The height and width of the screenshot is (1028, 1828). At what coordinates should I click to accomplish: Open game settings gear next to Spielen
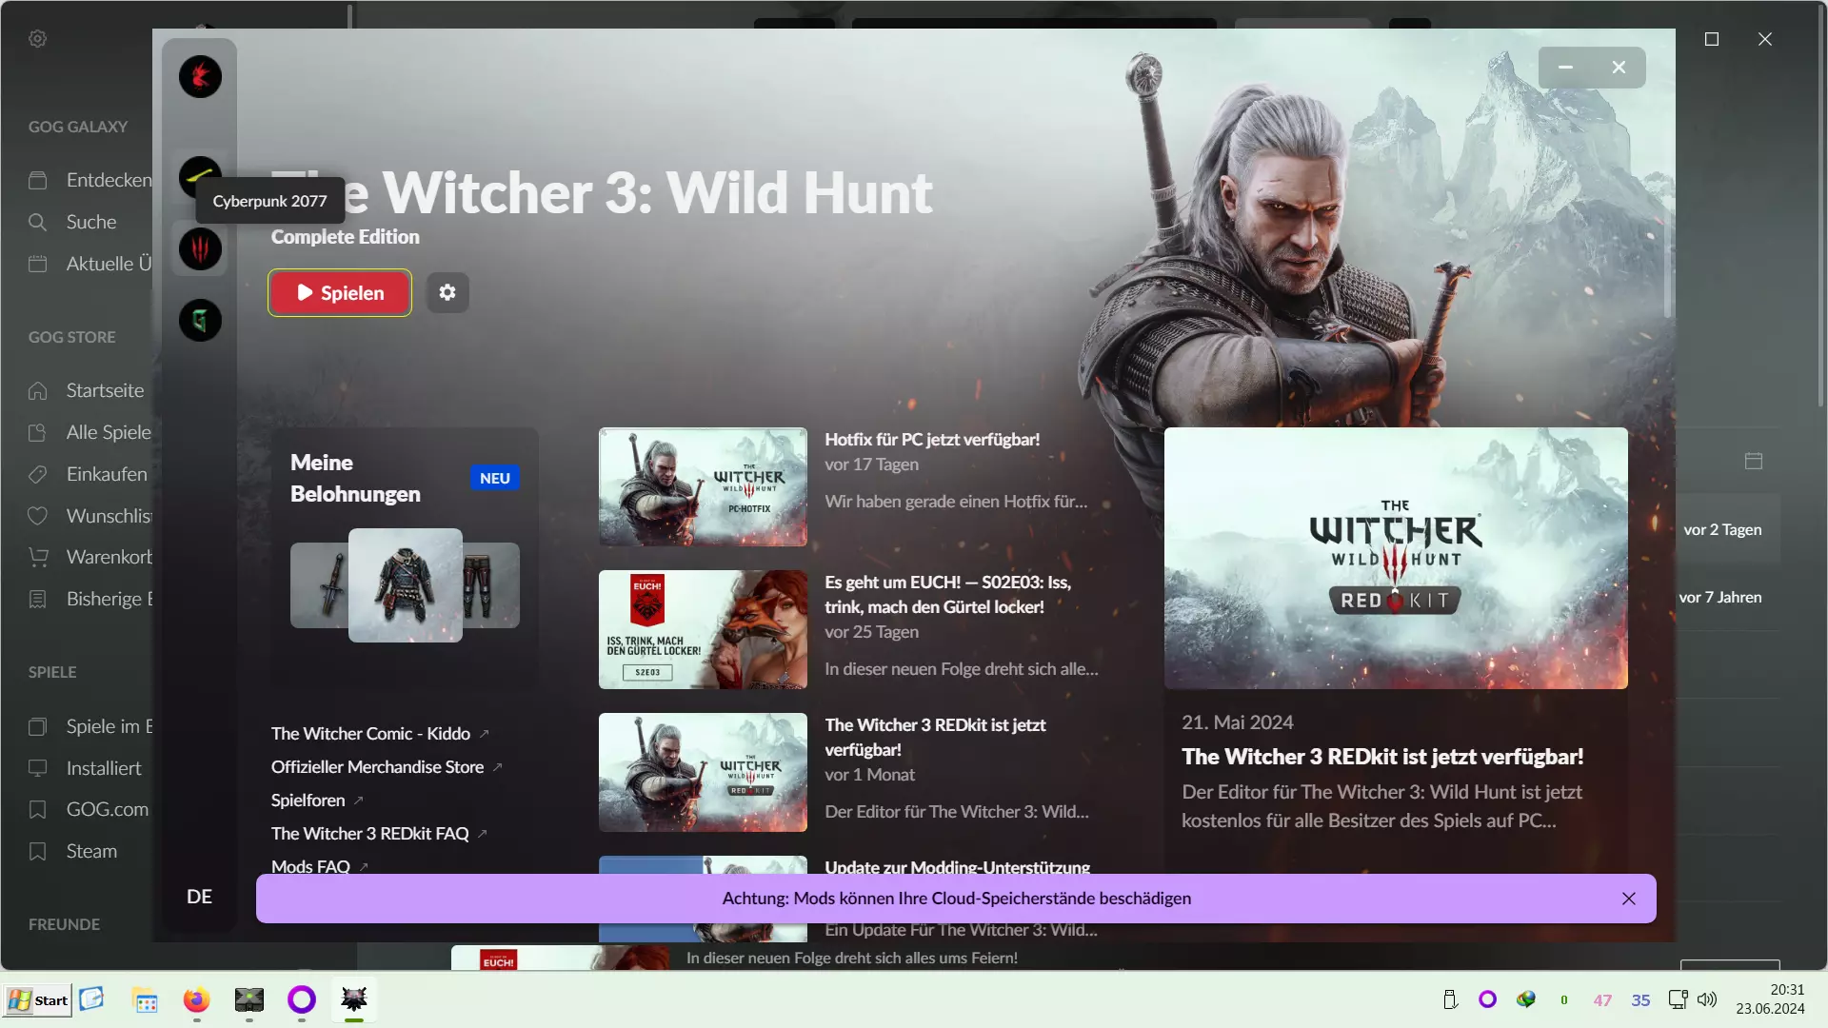(447, 292)
